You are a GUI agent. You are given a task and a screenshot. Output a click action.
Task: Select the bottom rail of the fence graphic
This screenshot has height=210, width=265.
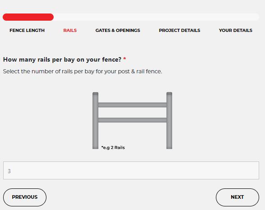(x=132, y=120)
